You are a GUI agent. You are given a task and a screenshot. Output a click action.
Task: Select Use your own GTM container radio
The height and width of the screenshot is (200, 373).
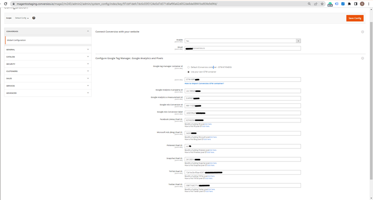(x=188, y=72)
